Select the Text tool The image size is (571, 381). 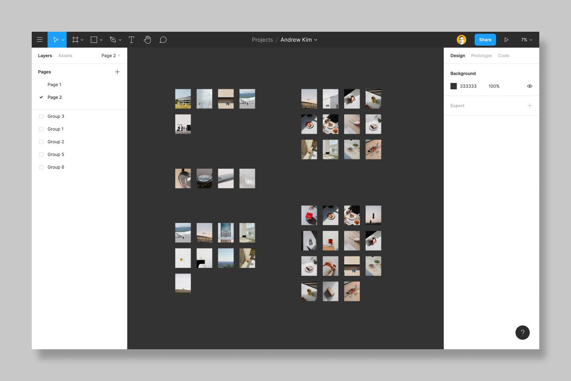click(x=131, y=40)
